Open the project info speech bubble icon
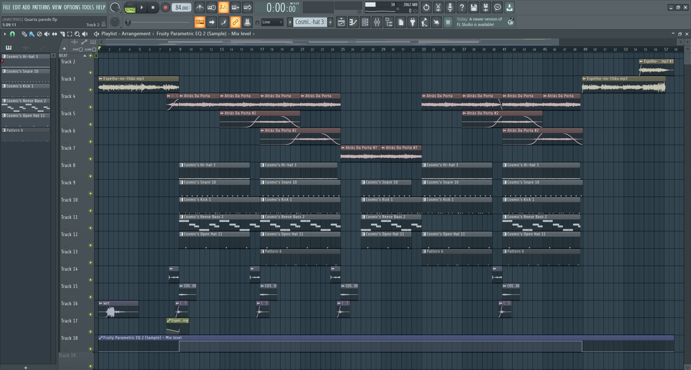691x370 pixels. pos(498,7)
